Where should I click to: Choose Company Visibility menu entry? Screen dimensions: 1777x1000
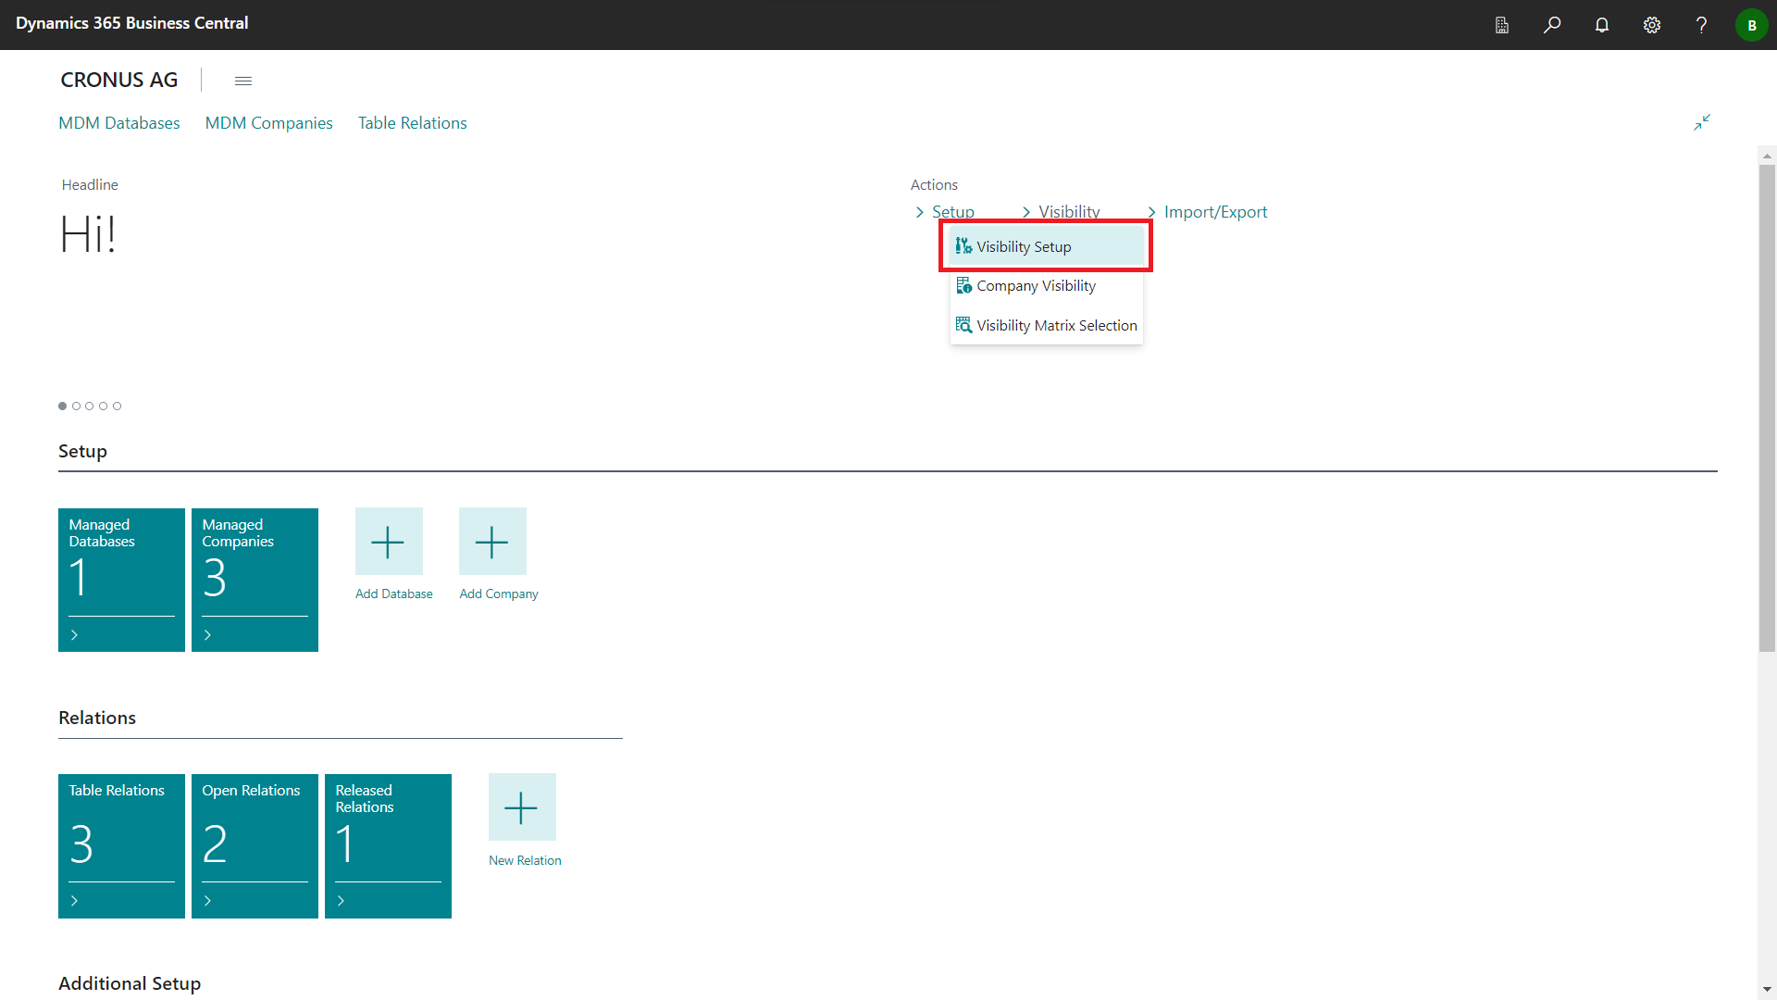click(1046, 285)
